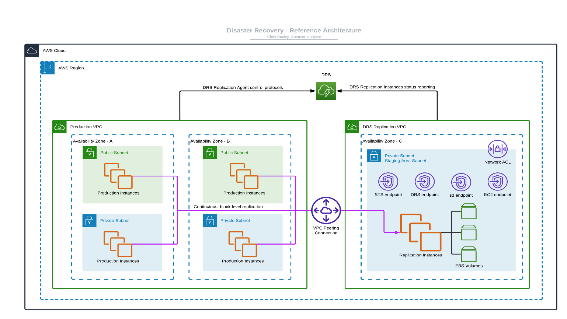Click the DRS endpoint icon

point(425,182)
